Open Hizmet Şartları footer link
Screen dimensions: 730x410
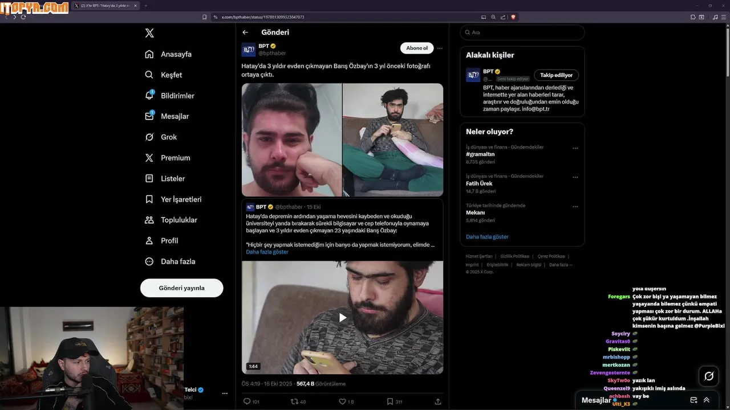pyautogui.click(x=479, y=256)
